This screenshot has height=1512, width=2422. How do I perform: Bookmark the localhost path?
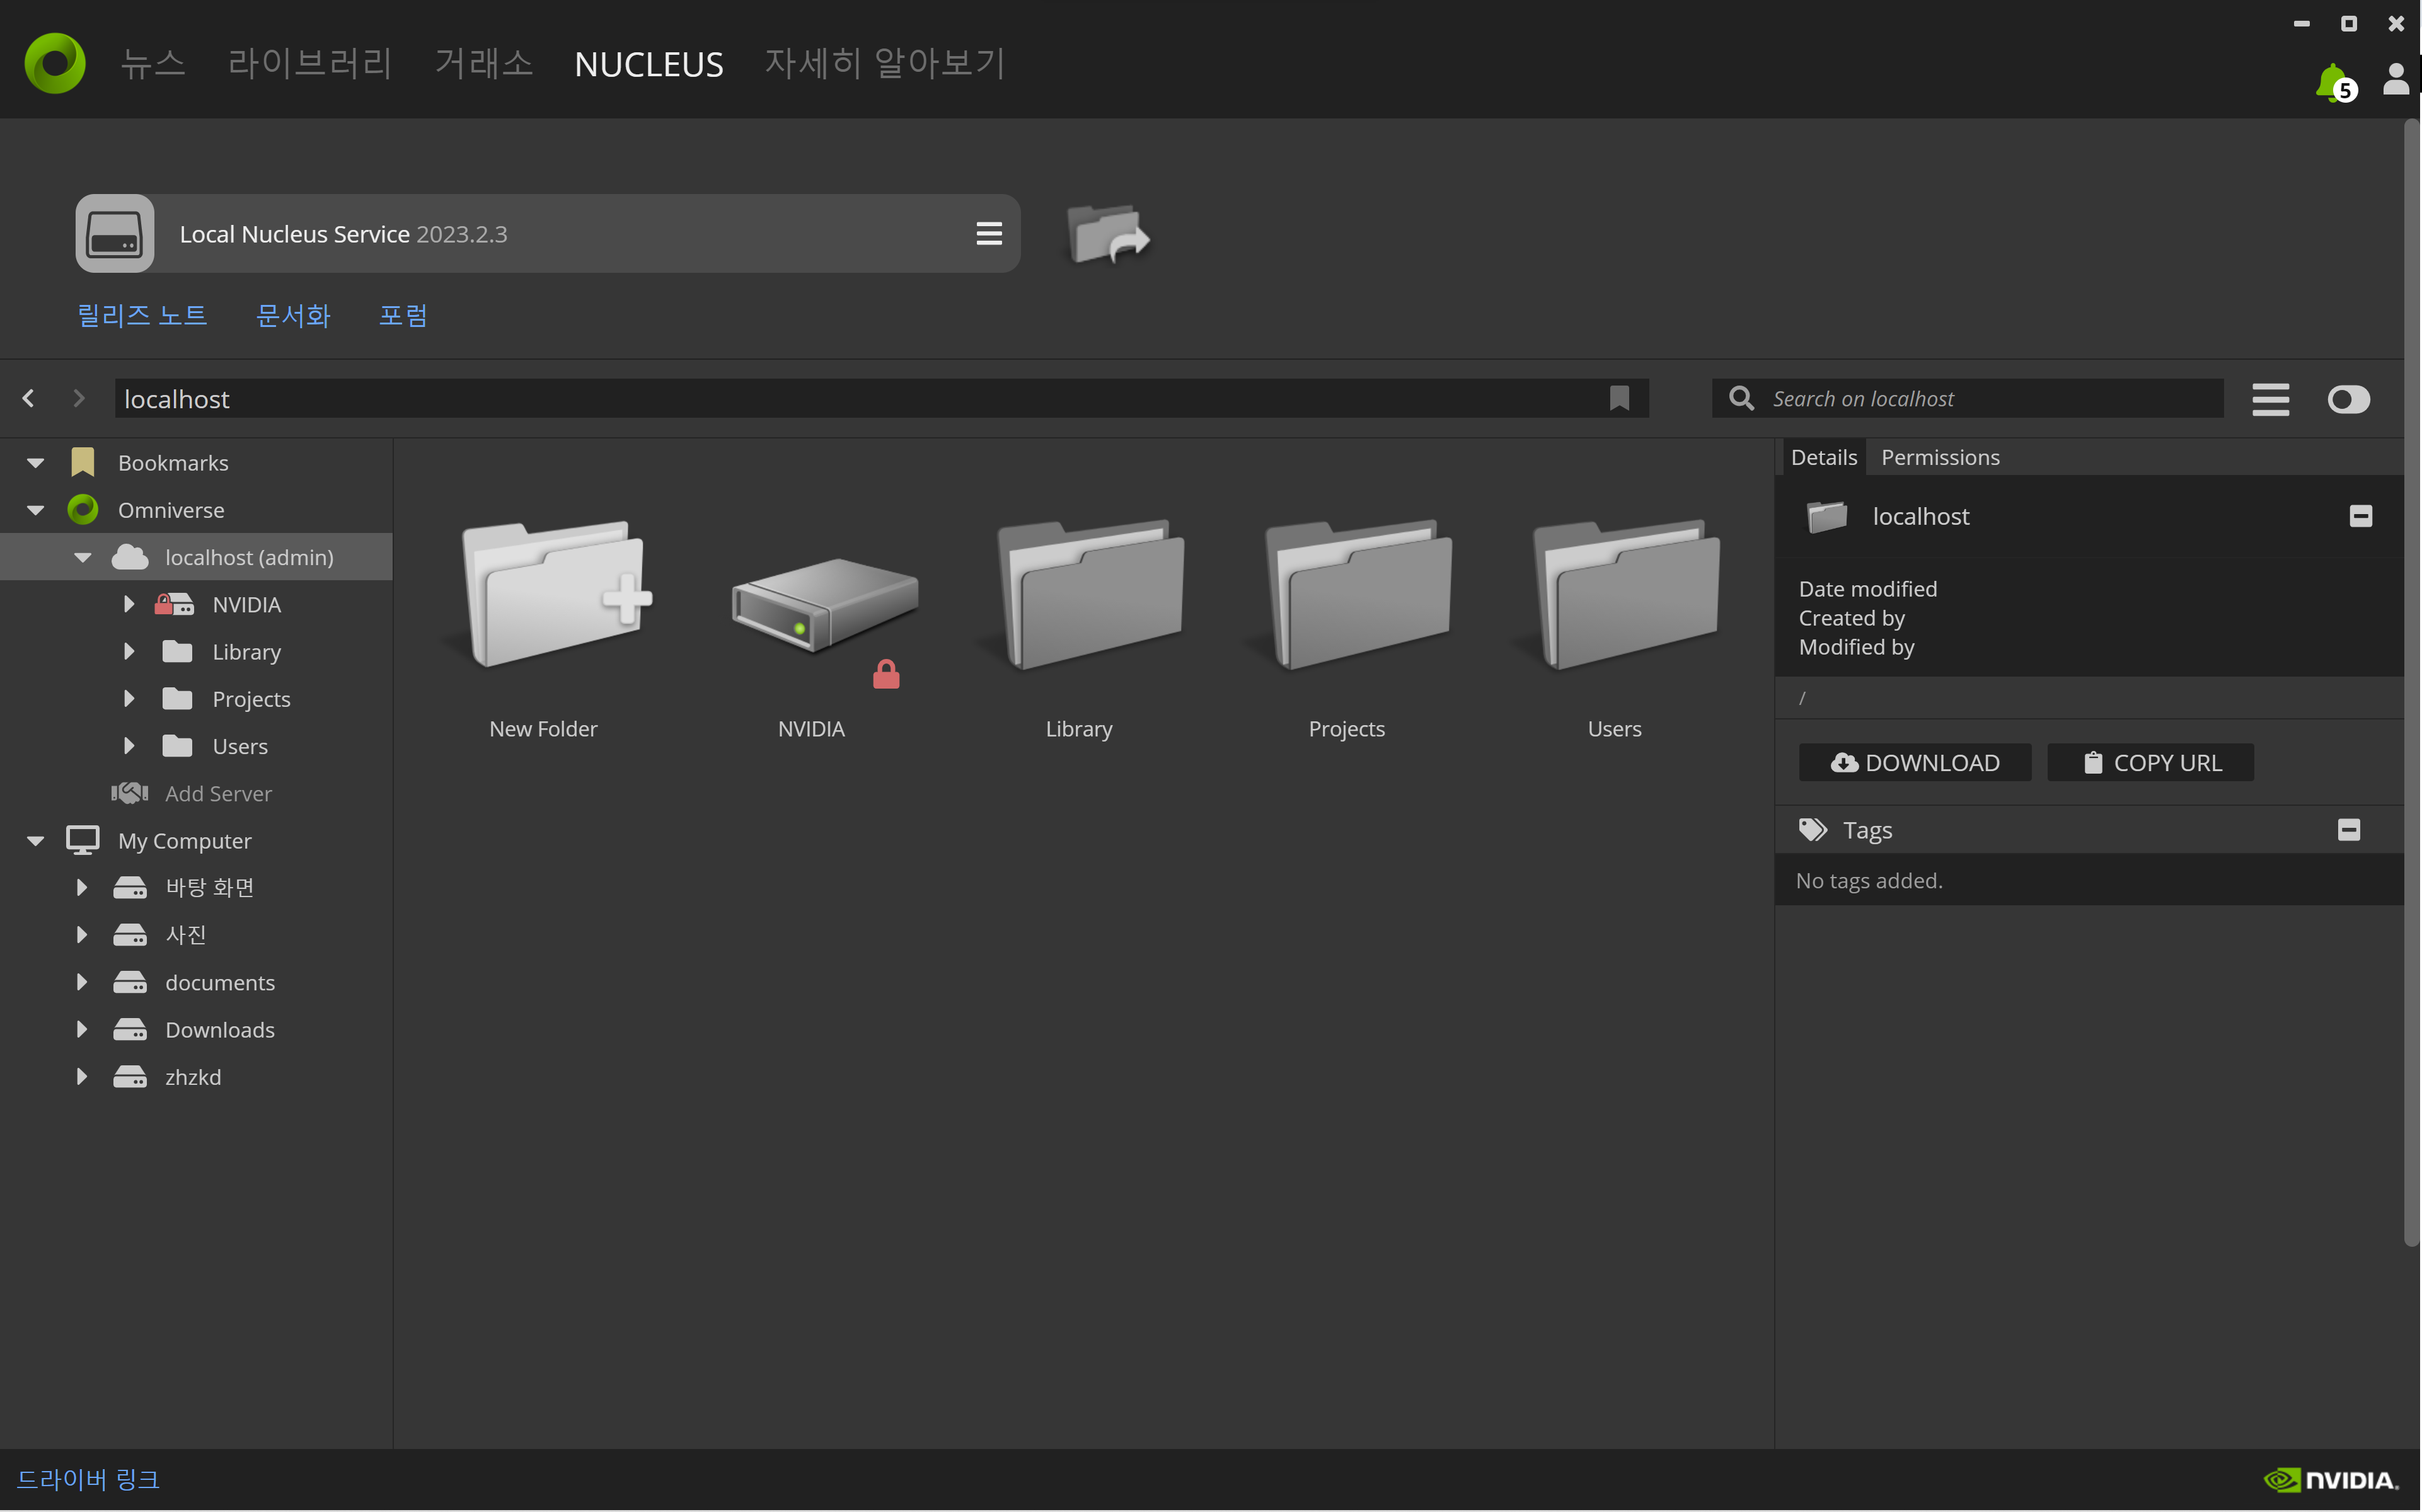pos(1618,398)
